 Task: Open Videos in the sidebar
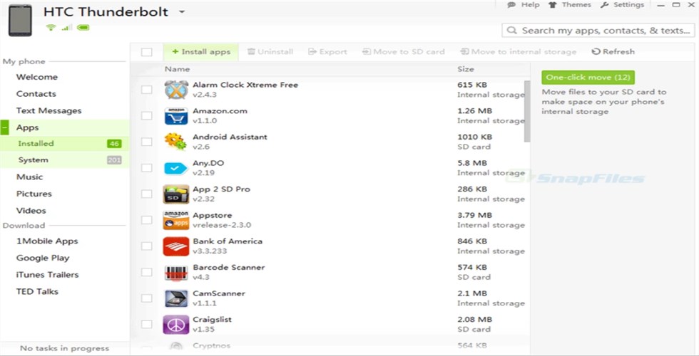[x=31, y=211]
